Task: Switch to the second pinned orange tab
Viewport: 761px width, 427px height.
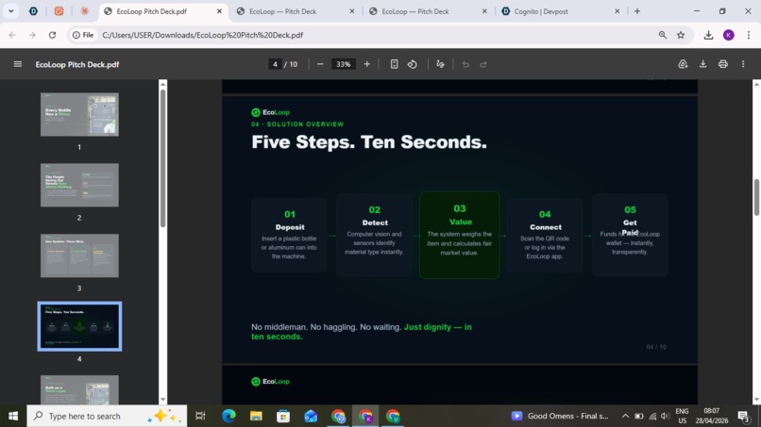Action: pyautogui.click(x=59, y=11)
